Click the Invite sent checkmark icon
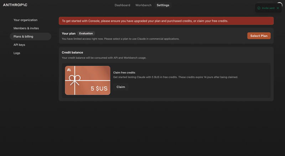This screenshot has width=285, height=156. (259, 8)
